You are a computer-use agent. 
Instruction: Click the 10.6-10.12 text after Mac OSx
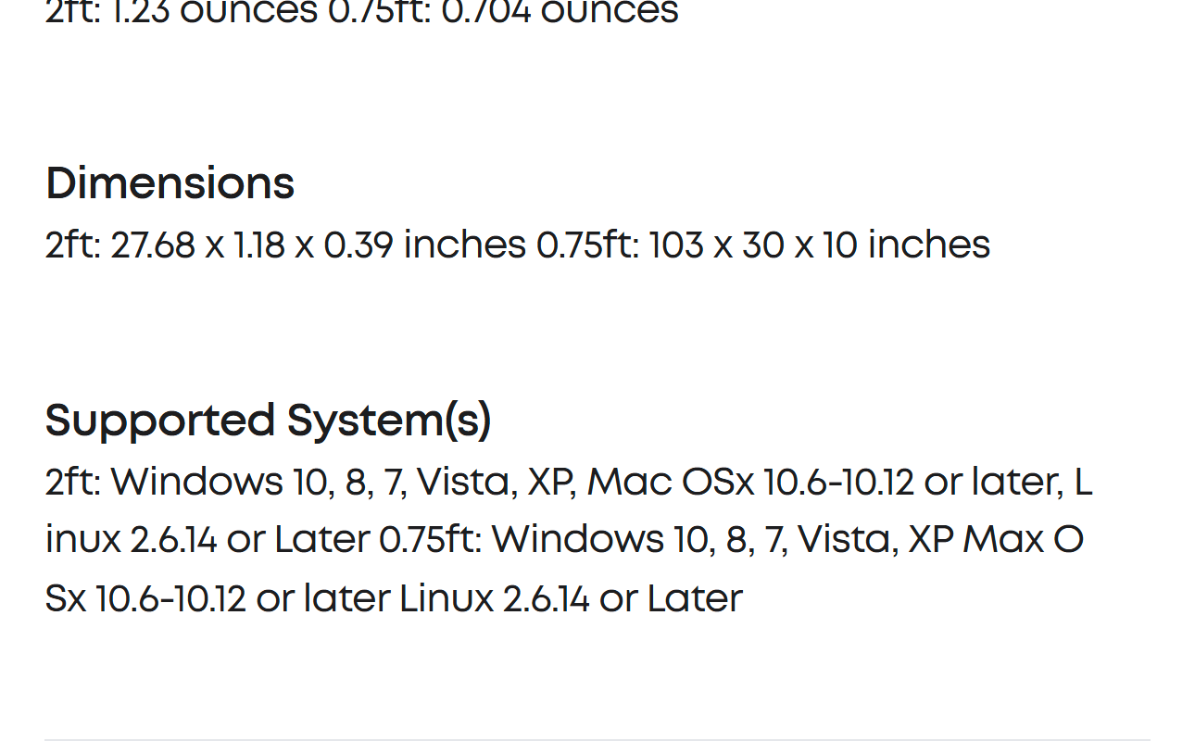tap(837, 483)
